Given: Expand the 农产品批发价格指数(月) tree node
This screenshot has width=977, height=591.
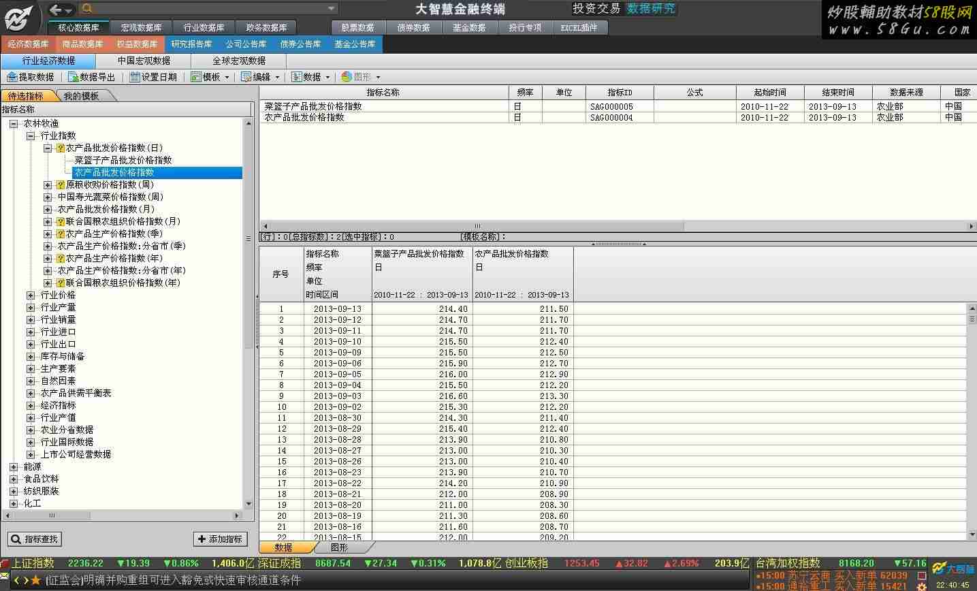Looking at the screenshot, I should pos(48,209).
